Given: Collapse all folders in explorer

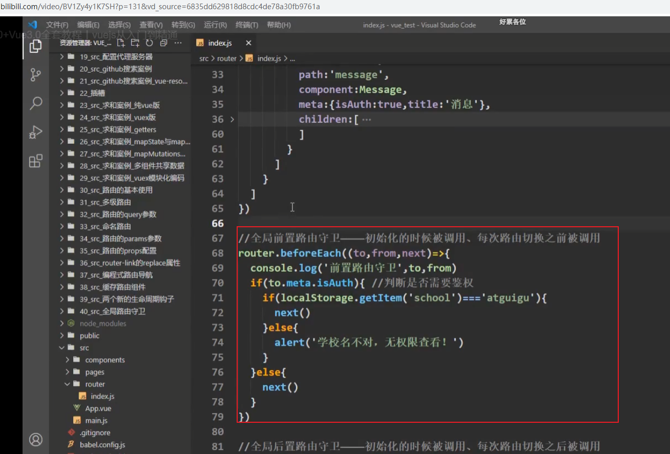Looking at the screenshot, I should click(x=163, y=43).
